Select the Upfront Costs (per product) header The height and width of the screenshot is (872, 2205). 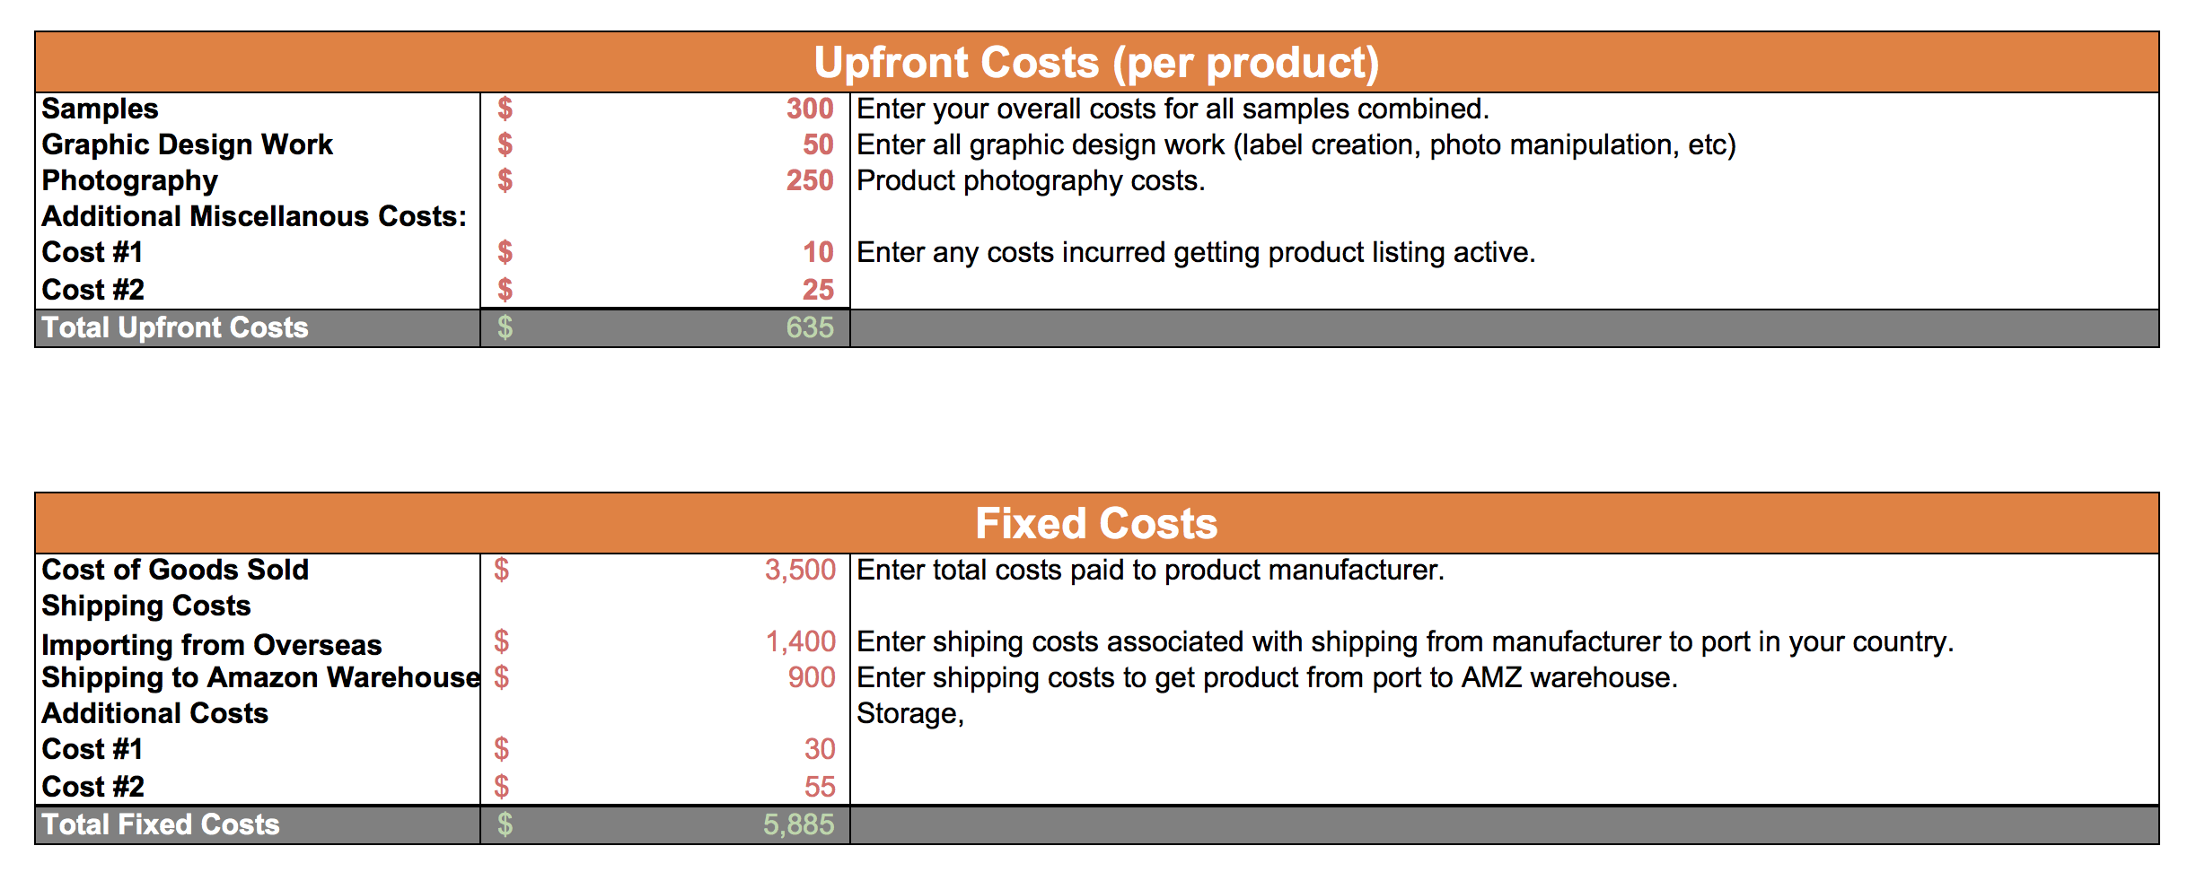[1097, 63]
